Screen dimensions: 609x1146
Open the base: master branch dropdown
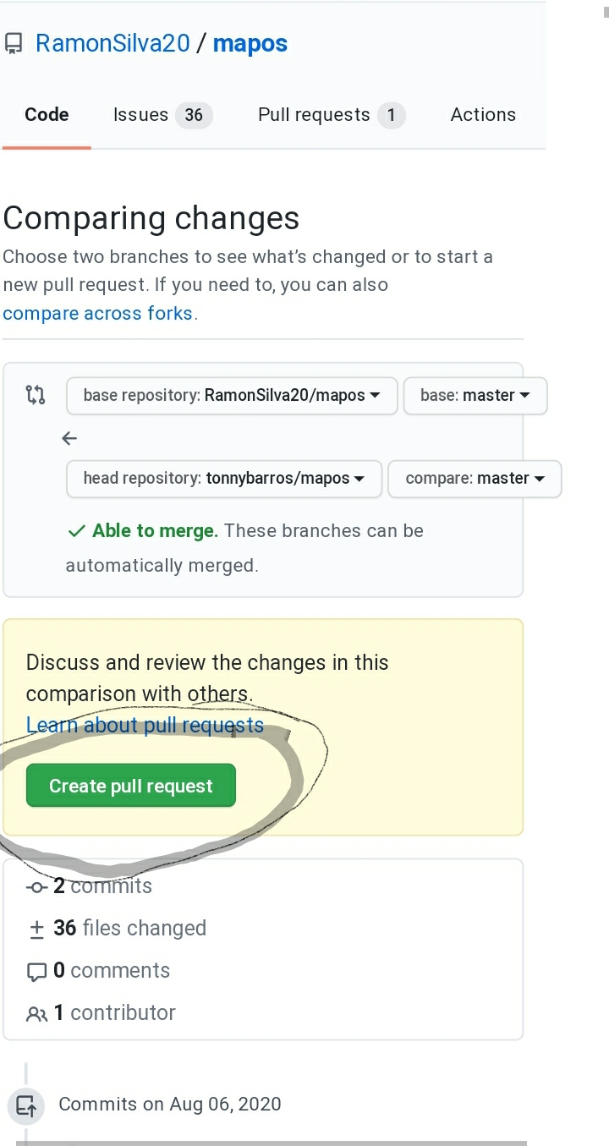(x=475, y=395)
